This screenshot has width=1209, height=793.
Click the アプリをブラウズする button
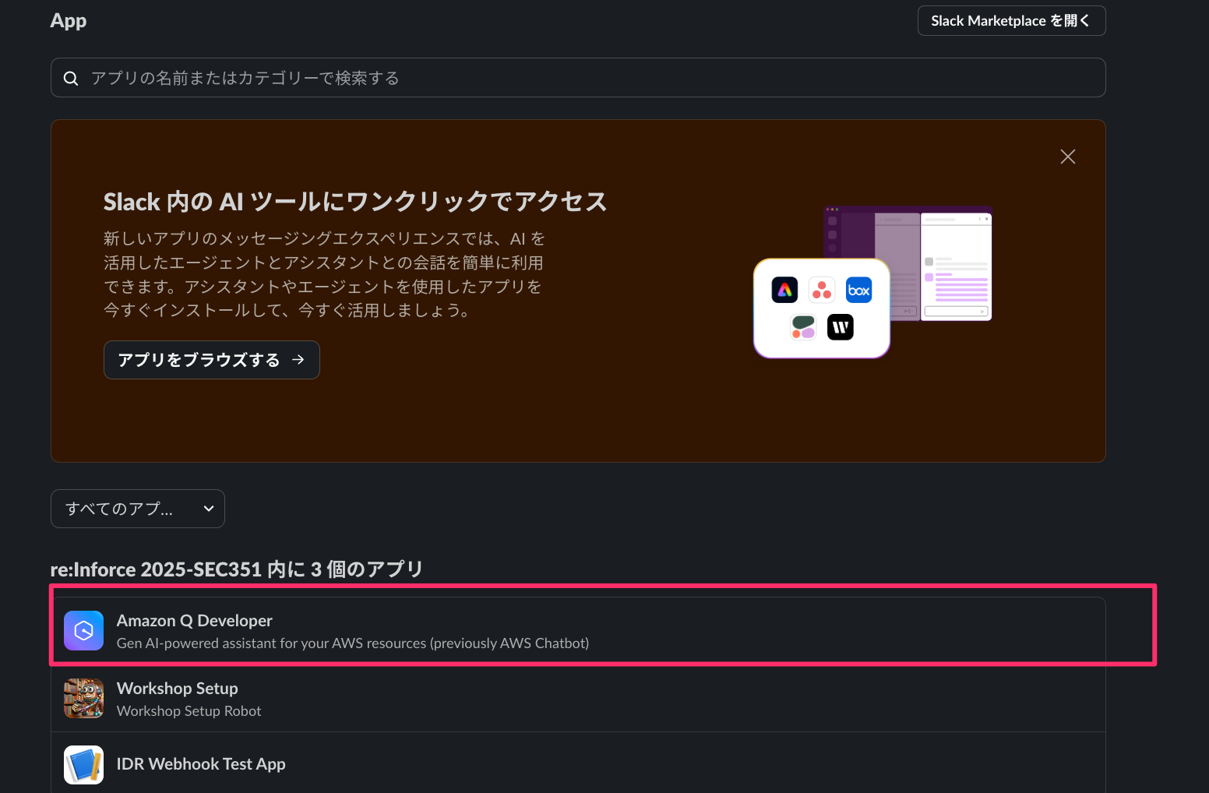(212, 360)
